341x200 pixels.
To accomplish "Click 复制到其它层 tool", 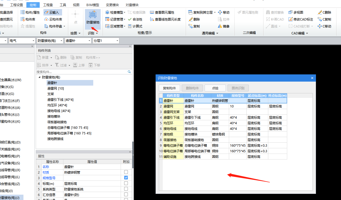I will tap(202, 12).
